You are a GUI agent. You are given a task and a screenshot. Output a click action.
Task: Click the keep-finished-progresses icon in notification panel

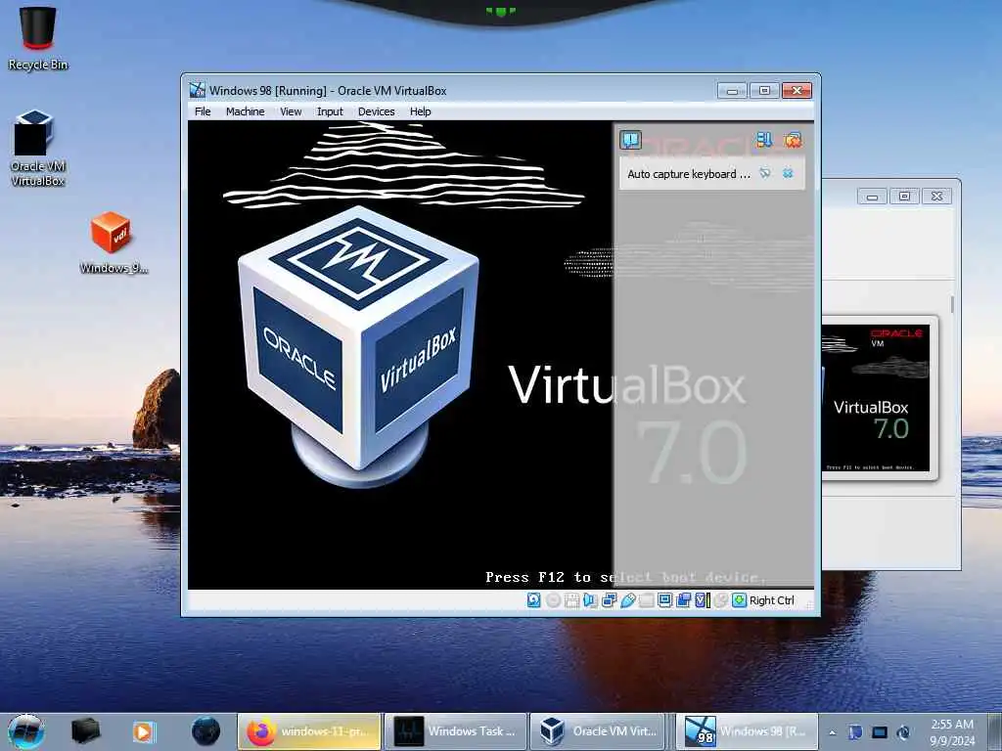tap(763, 139)
